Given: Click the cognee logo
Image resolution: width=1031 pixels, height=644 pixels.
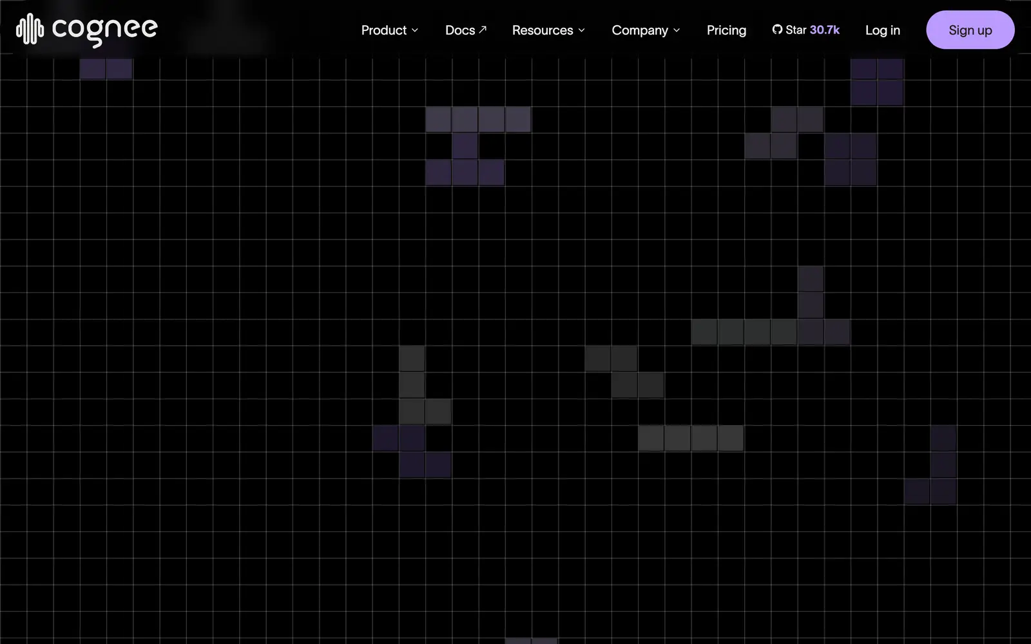Looking at the screenshot, I should (87, 30).
